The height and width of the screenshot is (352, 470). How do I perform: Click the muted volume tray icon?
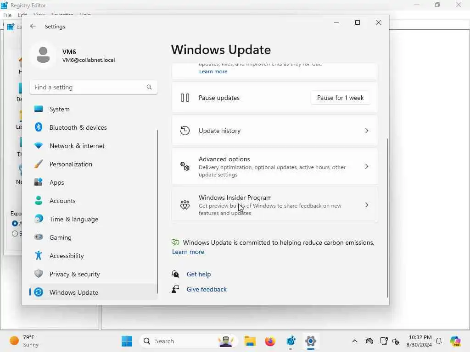[396, 341]
